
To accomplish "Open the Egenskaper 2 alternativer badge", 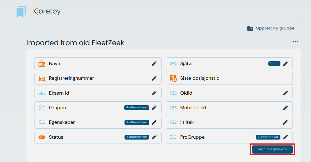I will [x=137, y=122].
